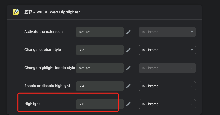Click disabled scope dropdown for highlight tooltip style
Viewport: 220px width, 115px height.
[x=167, y=68]
